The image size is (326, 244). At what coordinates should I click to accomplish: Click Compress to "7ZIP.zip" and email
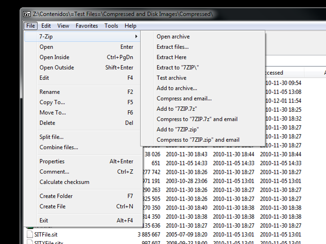coord(203,140)
